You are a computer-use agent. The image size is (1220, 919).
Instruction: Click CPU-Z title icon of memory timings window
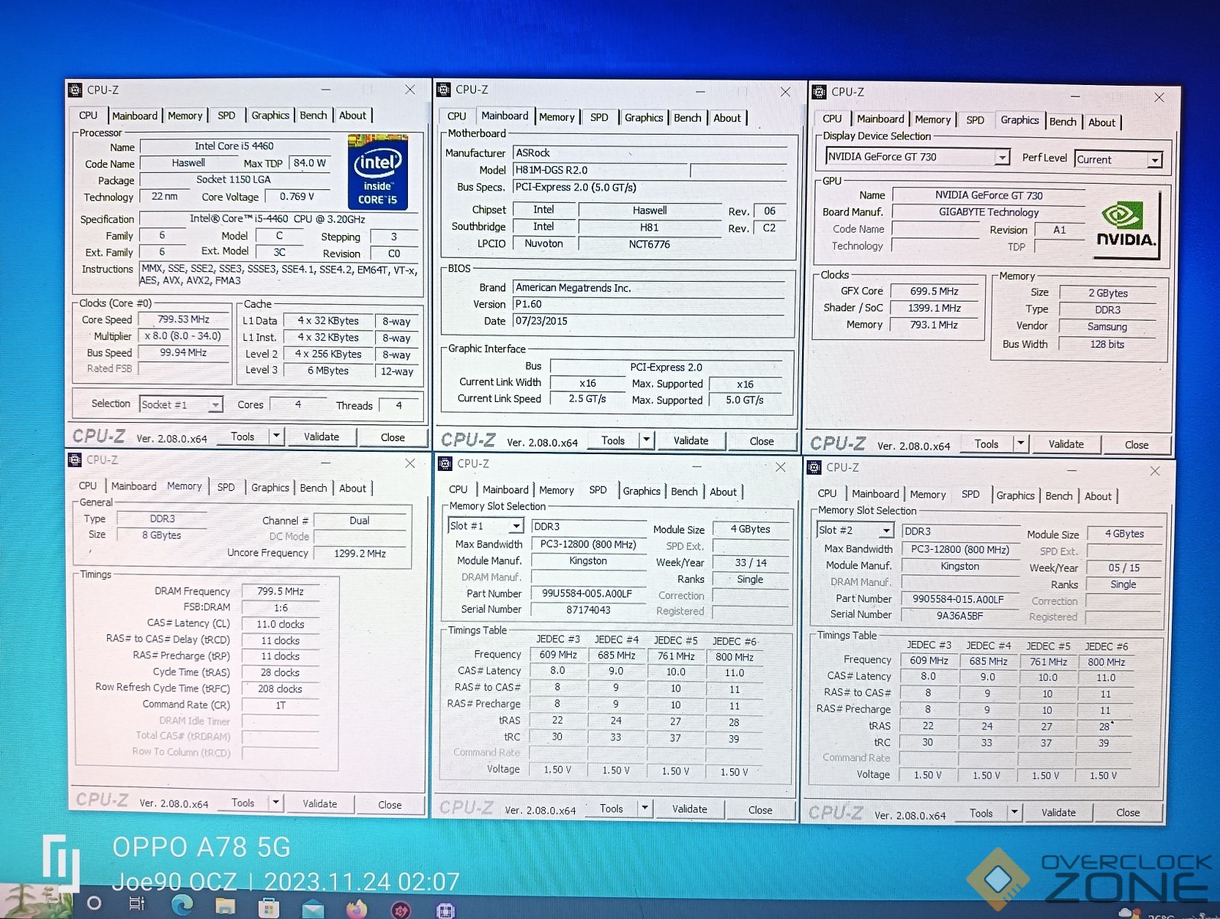[x=75, y=459]
